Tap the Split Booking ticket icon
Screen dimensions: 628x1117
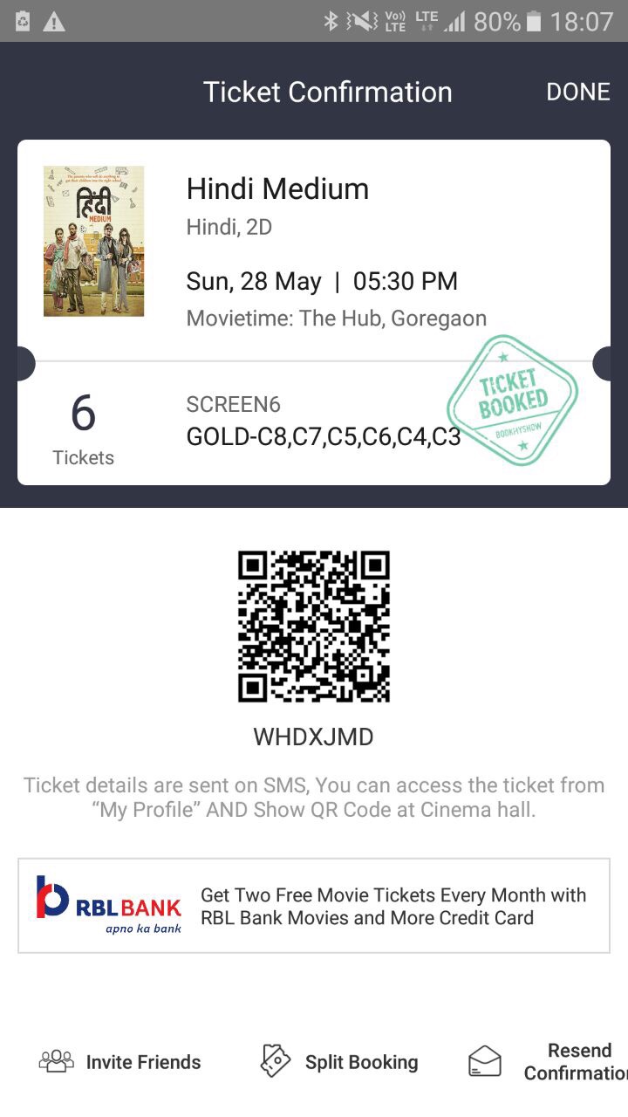[x=276, y=1061]
